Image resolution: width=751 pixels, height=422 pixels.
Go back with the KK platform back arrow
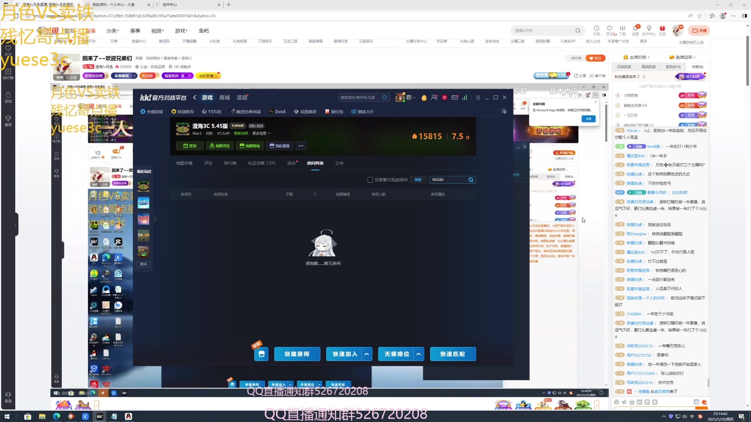coord(195,98)
